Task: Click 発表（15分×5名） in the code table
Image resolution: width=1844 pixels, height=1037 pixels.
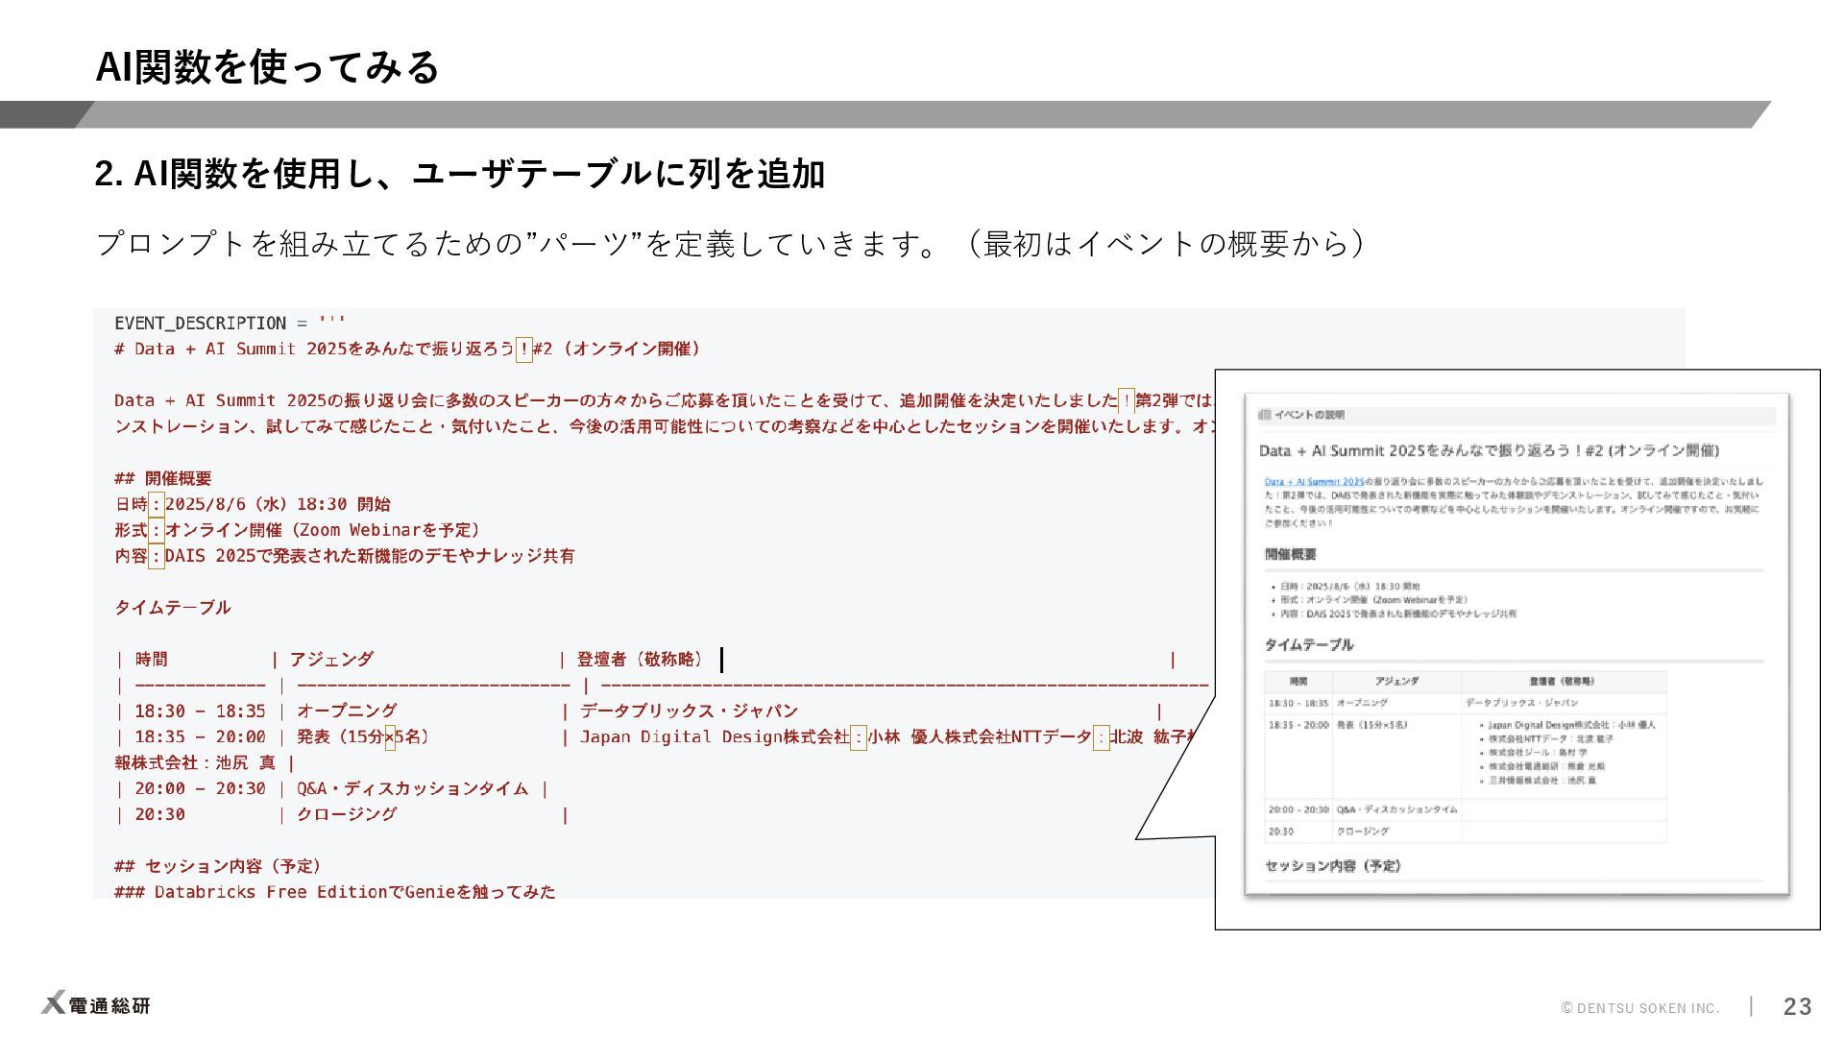Action: pos(363,737)
